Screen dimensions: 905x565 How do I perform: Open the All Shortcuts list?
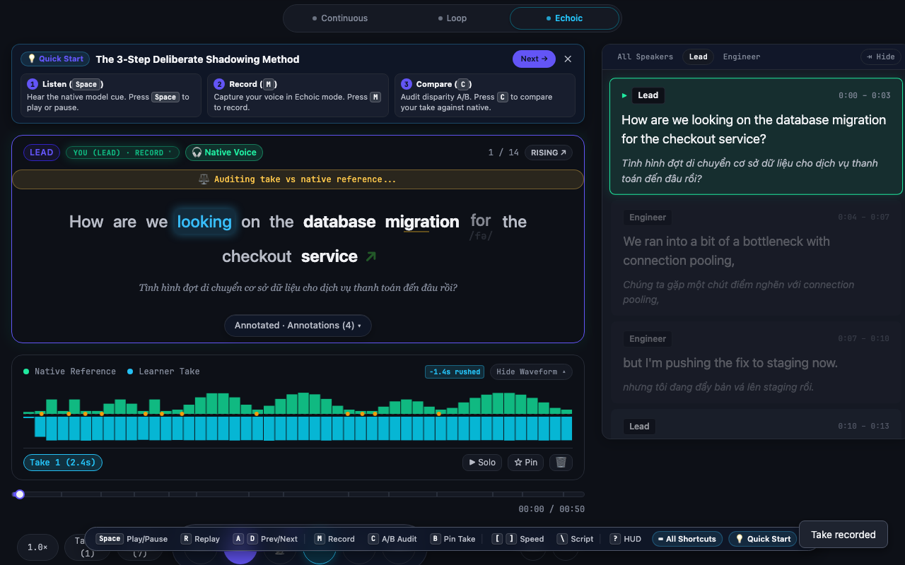(x=687, y=539)
